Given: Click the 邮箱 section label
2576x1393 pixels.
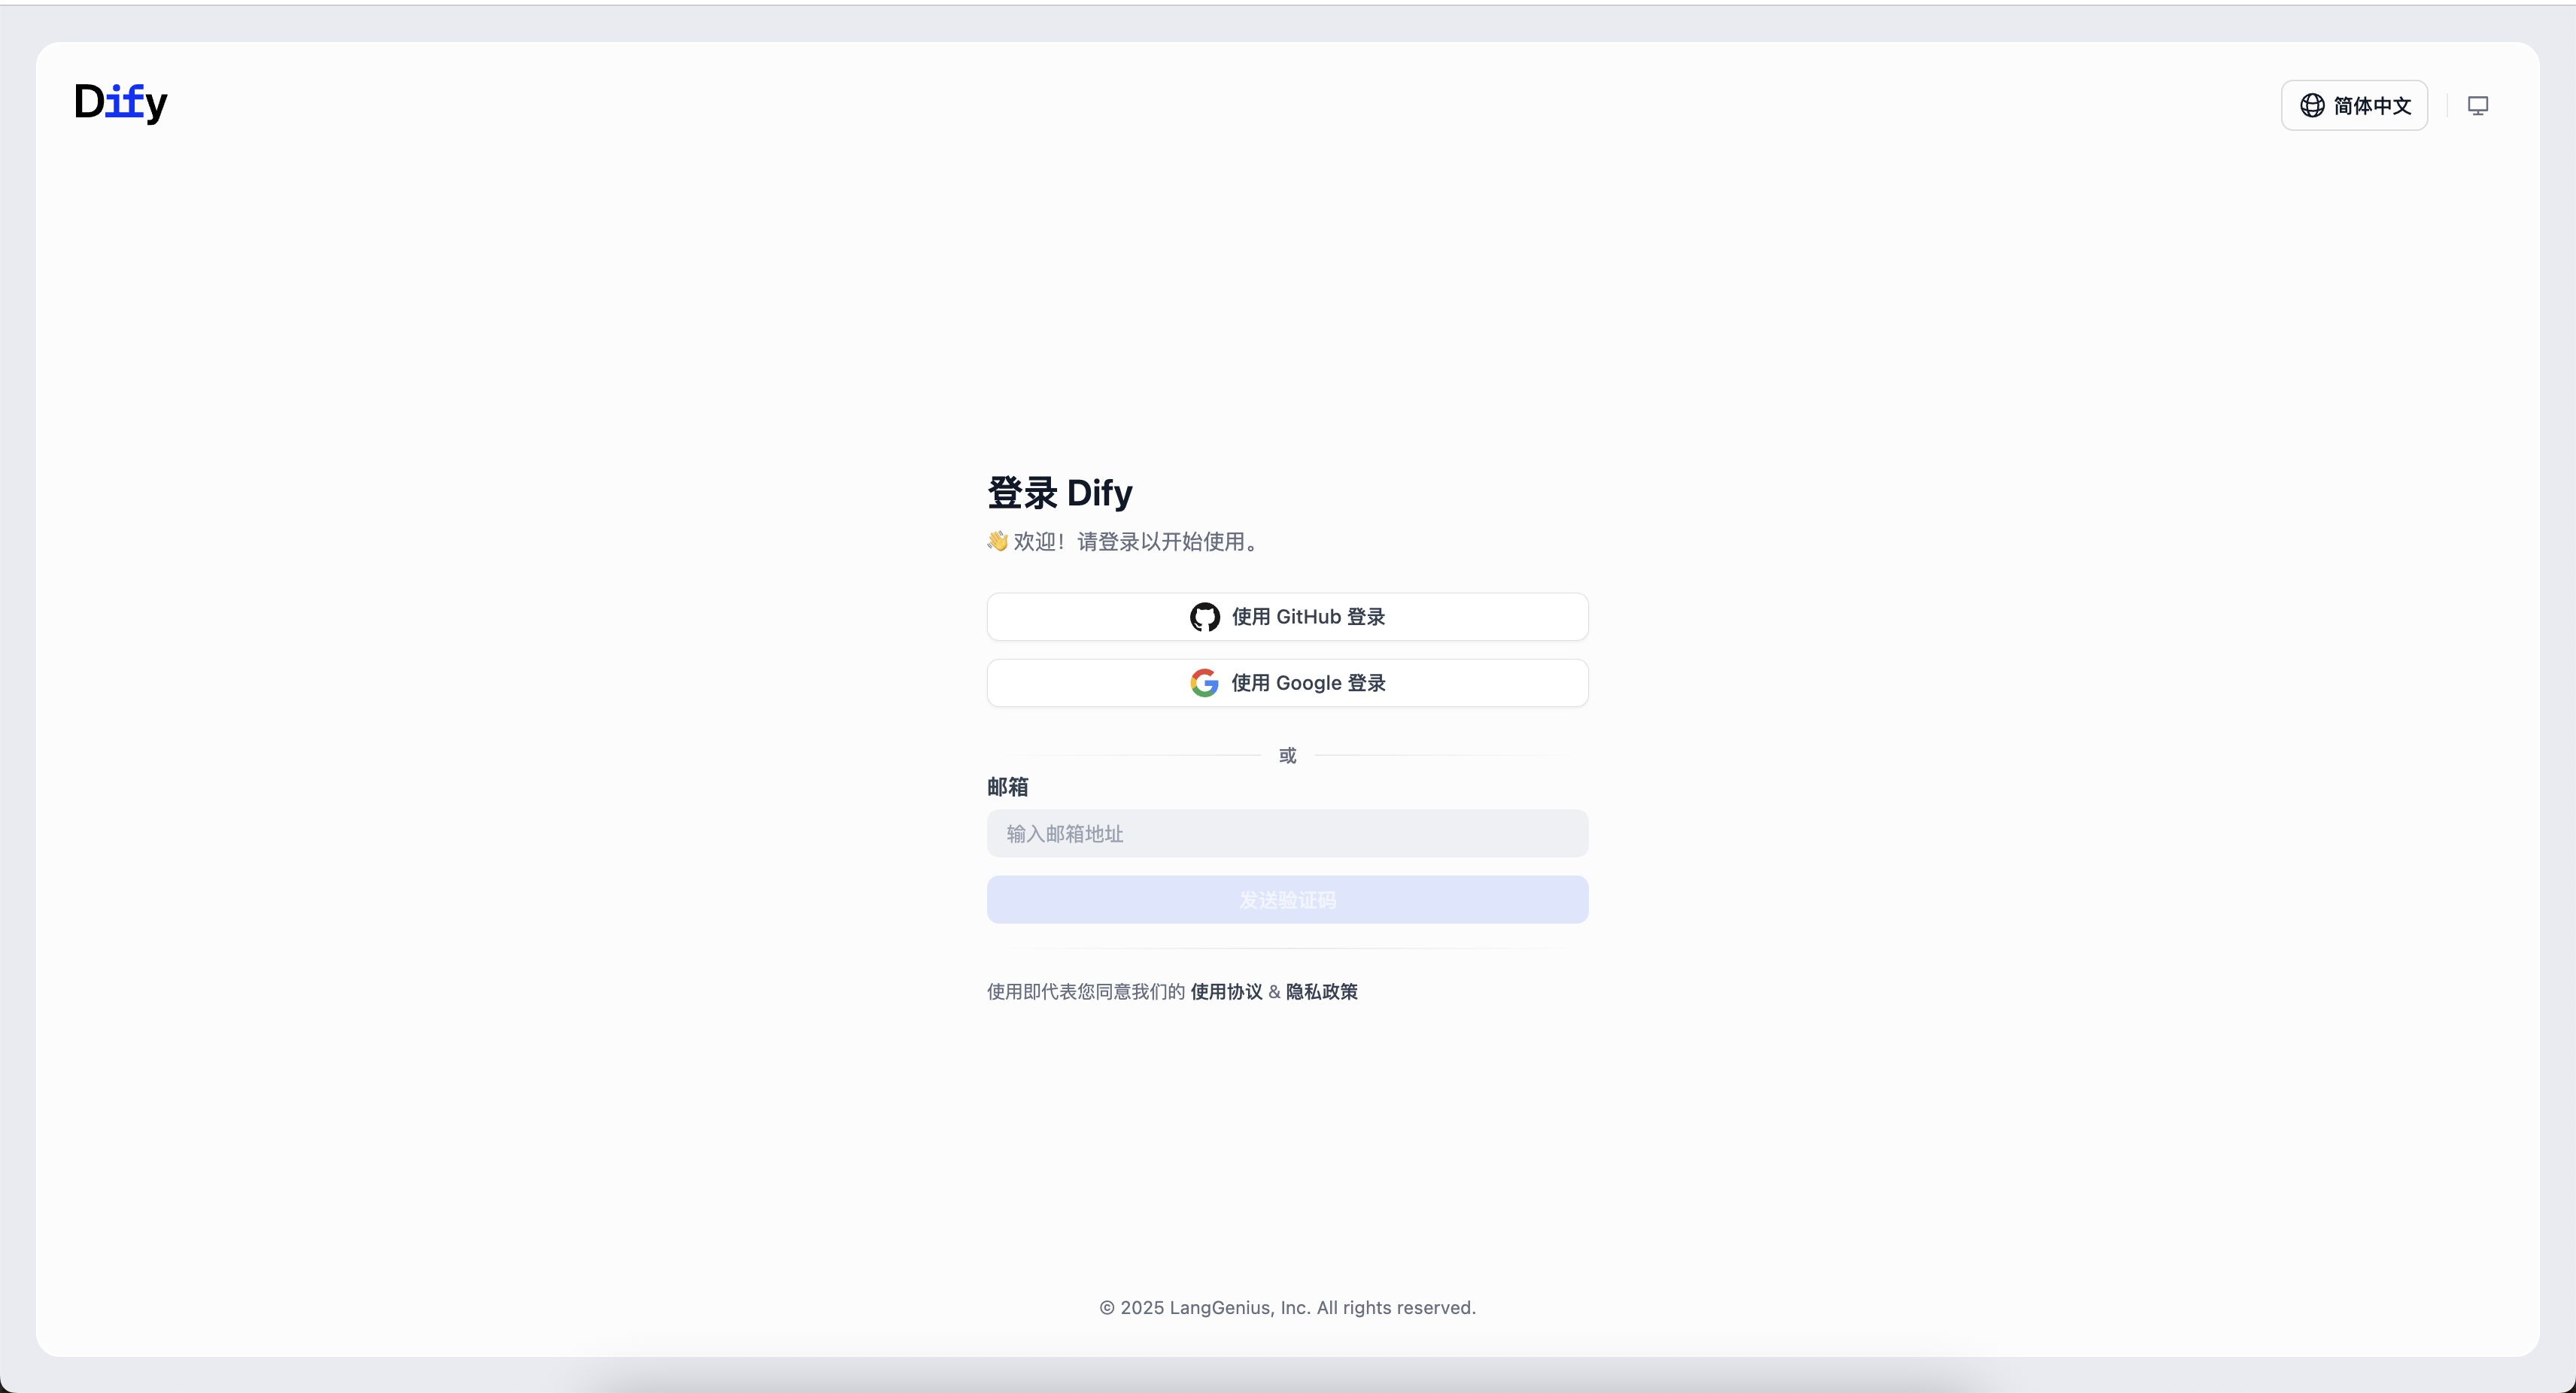Looking at the screenshot, I should coord(1008,787).
